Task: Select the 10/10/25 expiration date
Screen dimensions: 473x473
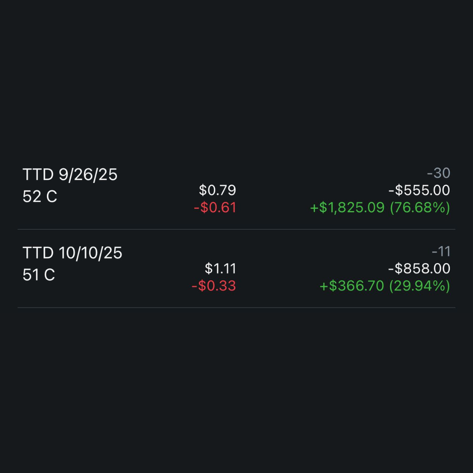Action: tap(90, 253)
